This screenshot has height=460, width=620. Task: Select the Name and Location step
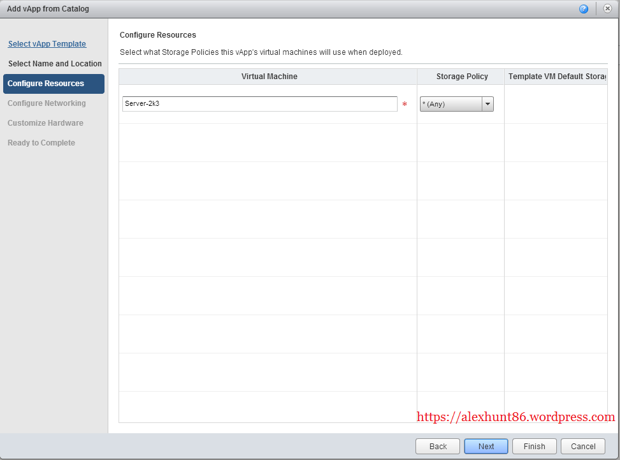pyautogui.click(x=55, y=64)
